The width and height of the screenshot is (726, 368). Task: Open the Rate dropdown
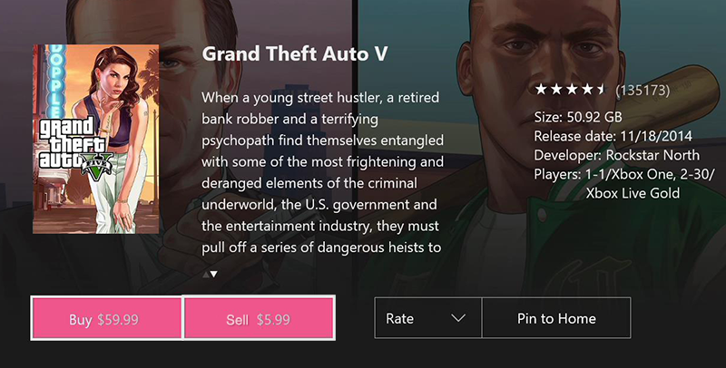[x=427, y=318]
